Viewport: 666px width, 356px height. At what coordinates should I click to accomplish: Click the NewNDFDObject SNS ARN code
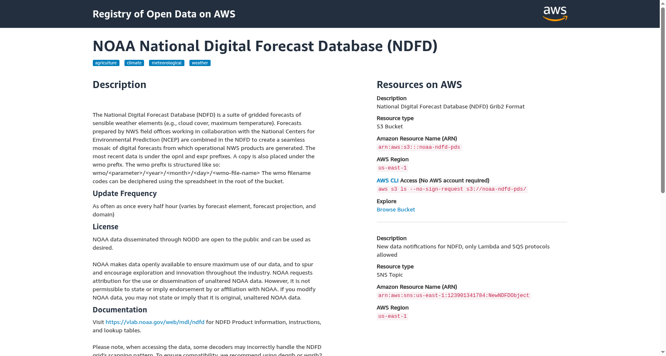click(454, 296)
